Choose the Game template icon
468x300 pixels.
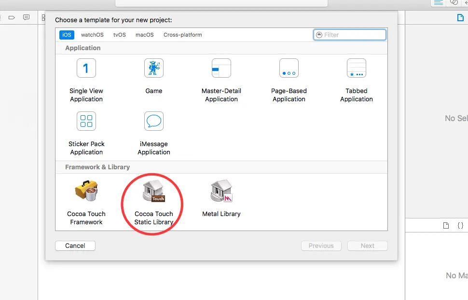point(154,68)
